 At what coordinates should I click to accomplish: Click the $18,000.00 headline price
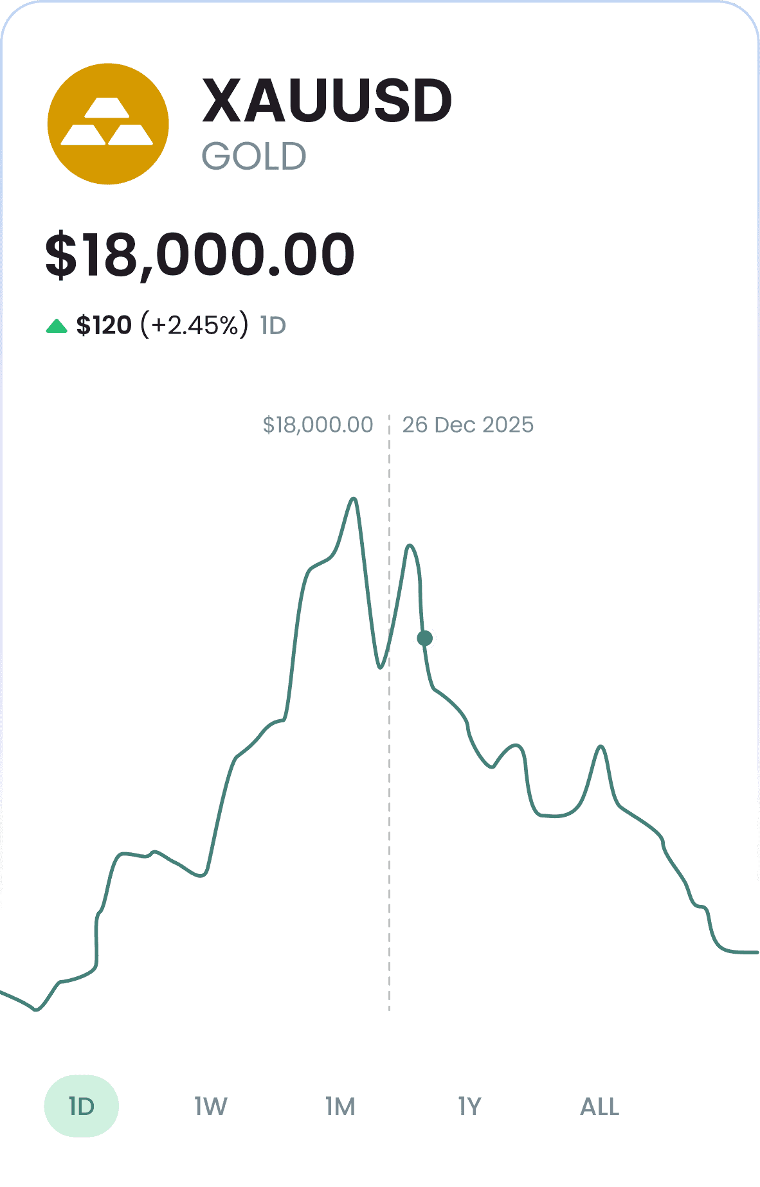click(x=200, y=255)
